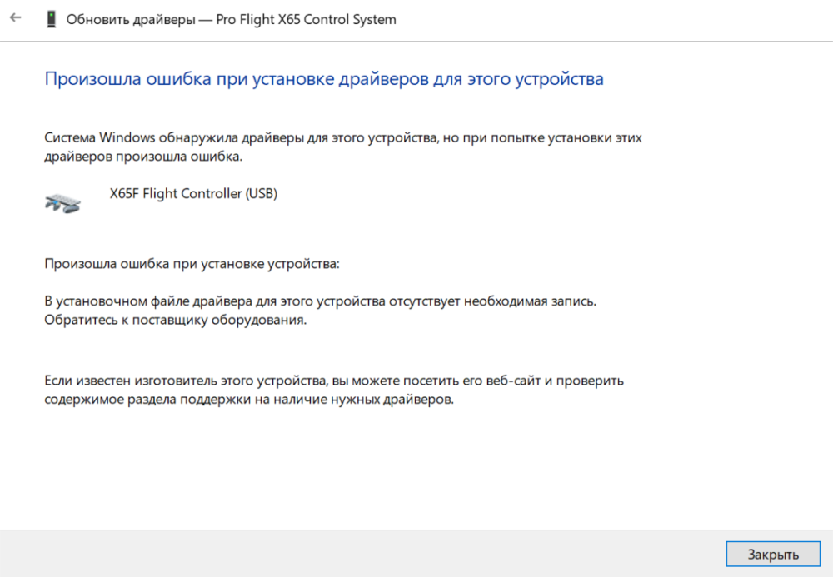Click the line starting 'Система Windows обнаружила драйверы'
This screenshot has width=833, height=577.
[343, 137]
